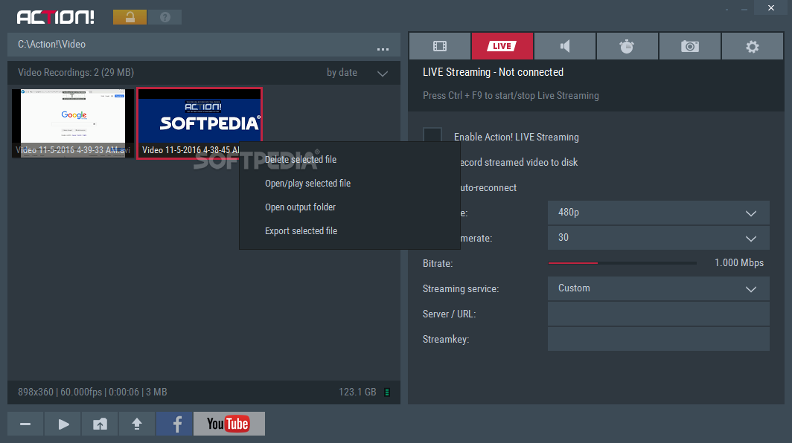The width and height of the screenshot is (792, 443).
Task: Play selected recording with play button
Action: pyautogui.click(x=63, y=424)
